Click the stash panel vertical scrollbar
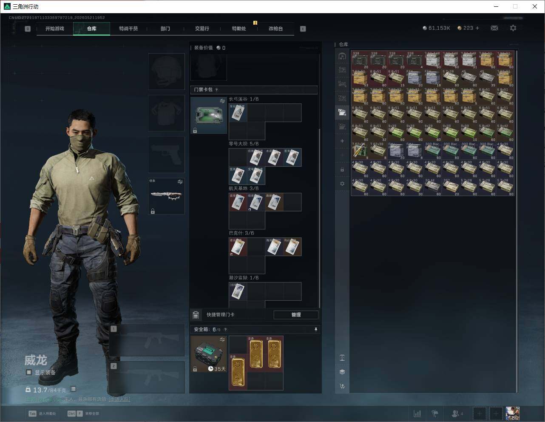The width and height of the screenshot is (545, 422). tap(517, 221)
